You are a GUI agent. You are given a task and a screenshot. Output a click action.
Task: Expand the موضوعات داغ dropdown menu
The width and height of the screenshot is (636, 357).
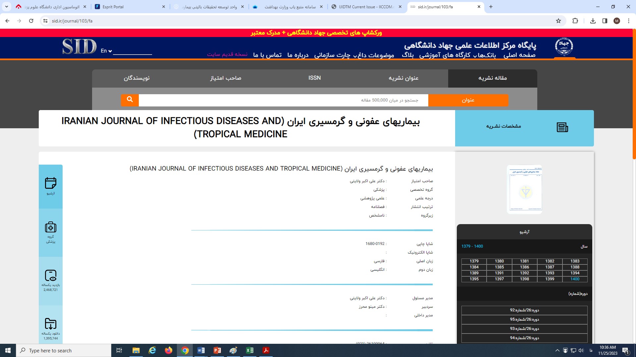[376, 55]
